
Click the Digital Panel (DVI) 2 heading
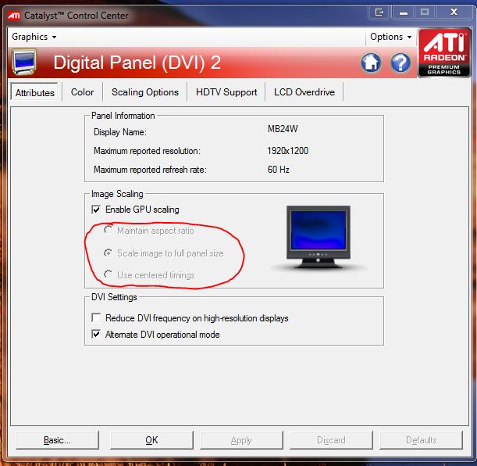[x=137, y=63]
